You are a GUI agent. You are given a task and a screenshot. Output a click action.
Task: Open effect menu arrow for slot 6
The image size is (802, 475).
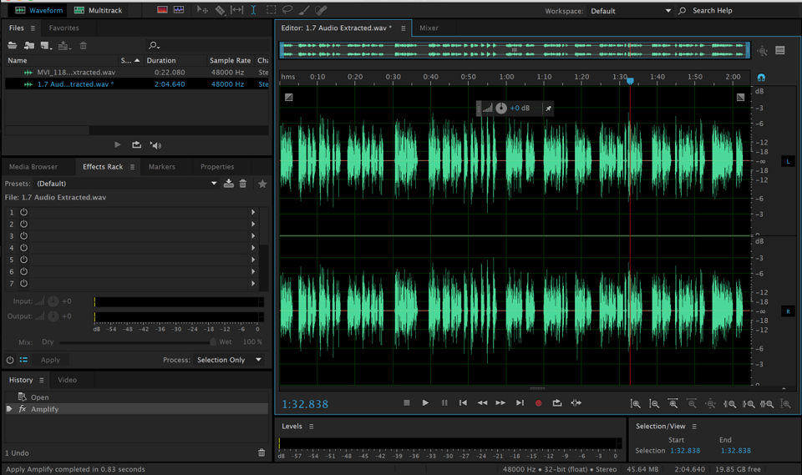pos(252,271)
